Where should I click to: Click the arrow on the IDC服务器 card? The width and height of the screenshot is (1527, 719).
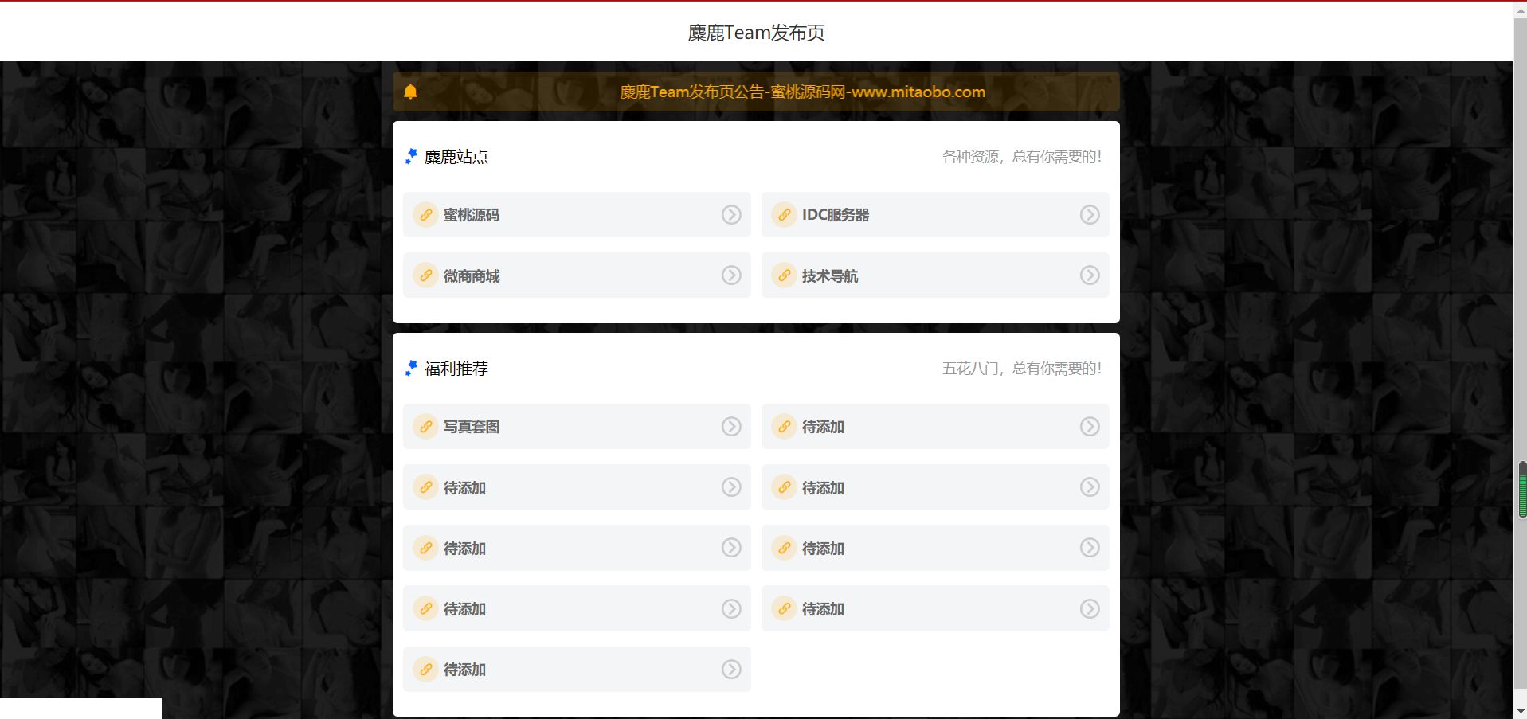pyautogui.click(x=1089, y=214)
